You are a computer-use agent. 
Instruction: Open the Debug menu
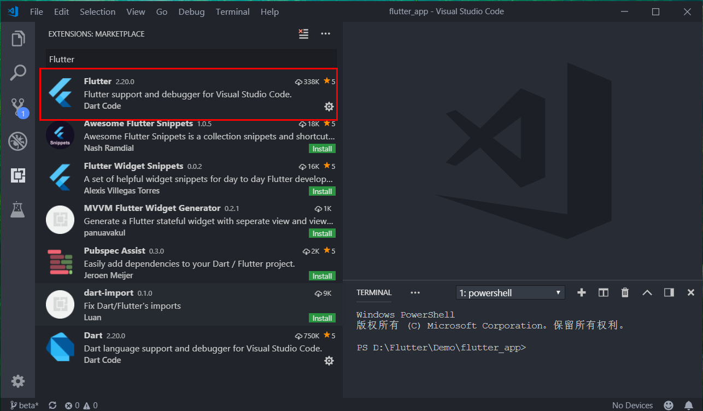pos(191,11)
